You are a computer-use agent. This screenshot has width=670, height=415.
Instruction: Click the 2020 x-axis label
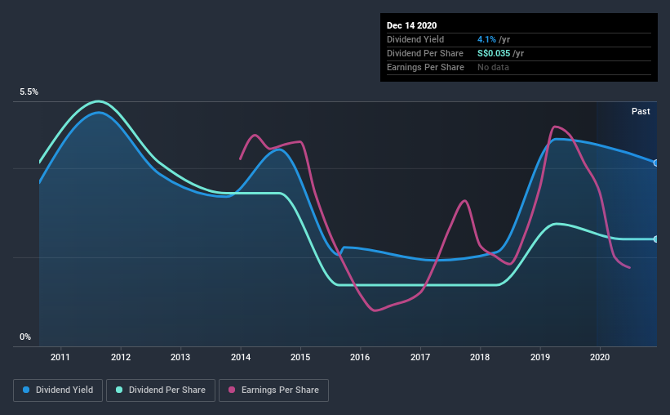(600, 357)
